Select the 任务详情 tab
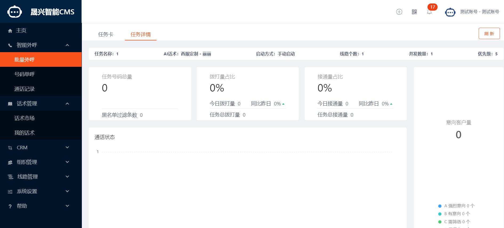The height and width of the screenshot is (228, 504). (141, 34)
